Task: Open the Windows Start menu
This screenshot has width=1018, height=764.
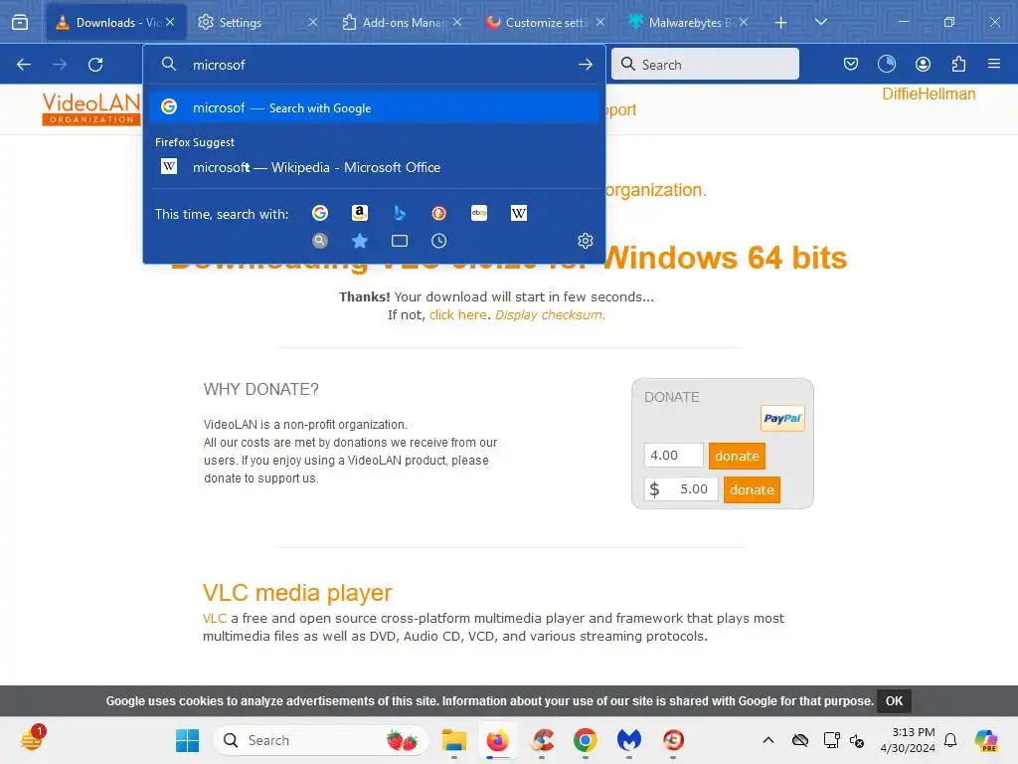Action: [x=187, y=740]
